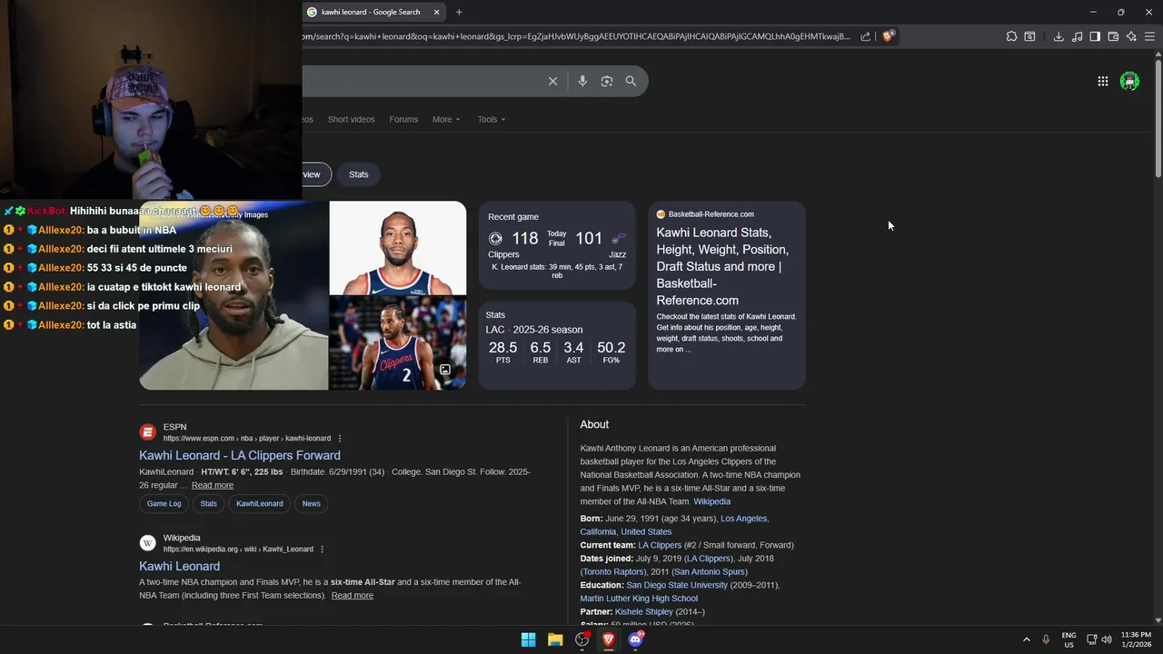Open Discord from the taskbar
1163x654 pixels.
(636, 639)
